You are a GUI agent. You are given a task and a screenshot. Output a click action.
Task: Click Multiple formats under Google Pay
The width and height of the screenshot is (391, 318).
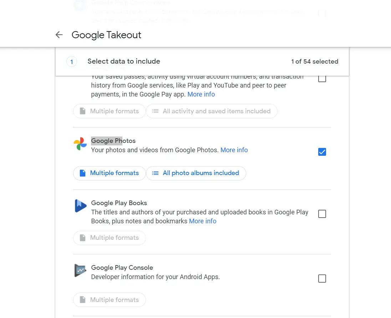click(x=110, y=111)
